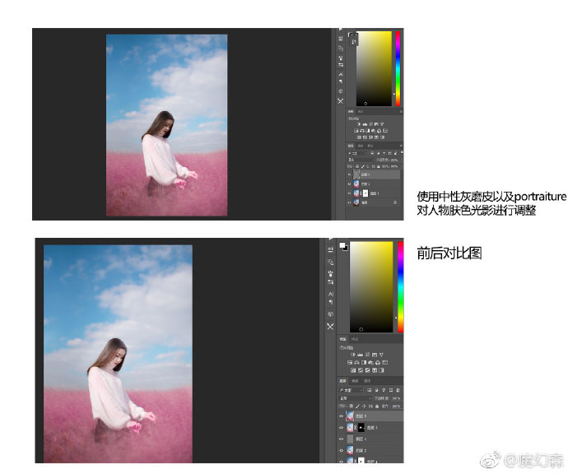Image resolution: width=568 pixels, height=474 pixels.
Task: Open Paragraph panel icon in lower screenshot
Action: pos(331,302)
